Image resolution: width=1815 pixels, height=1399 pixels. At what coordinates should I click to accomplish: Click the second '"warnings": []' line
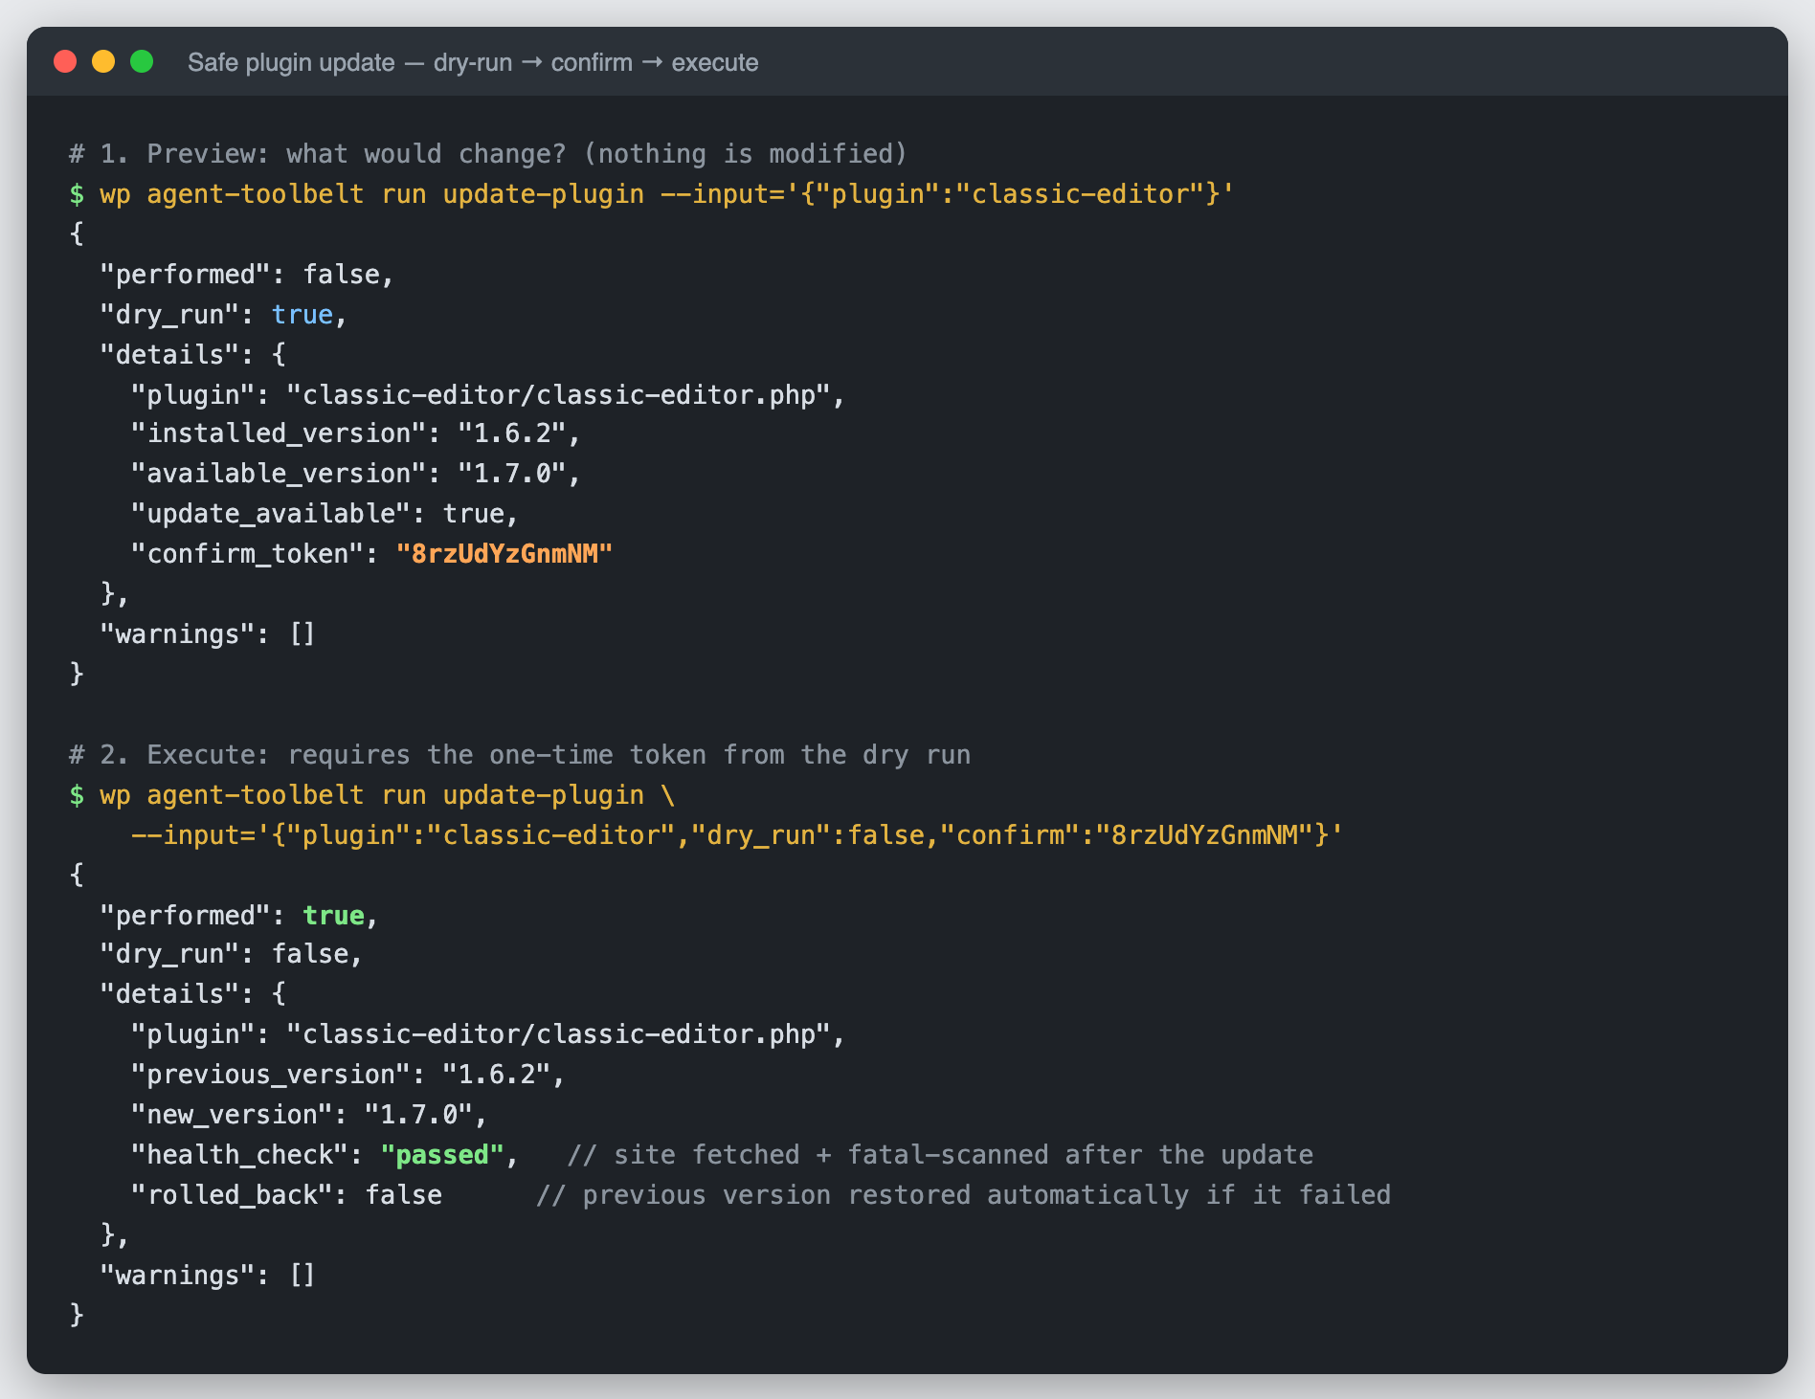[208, 1276]
